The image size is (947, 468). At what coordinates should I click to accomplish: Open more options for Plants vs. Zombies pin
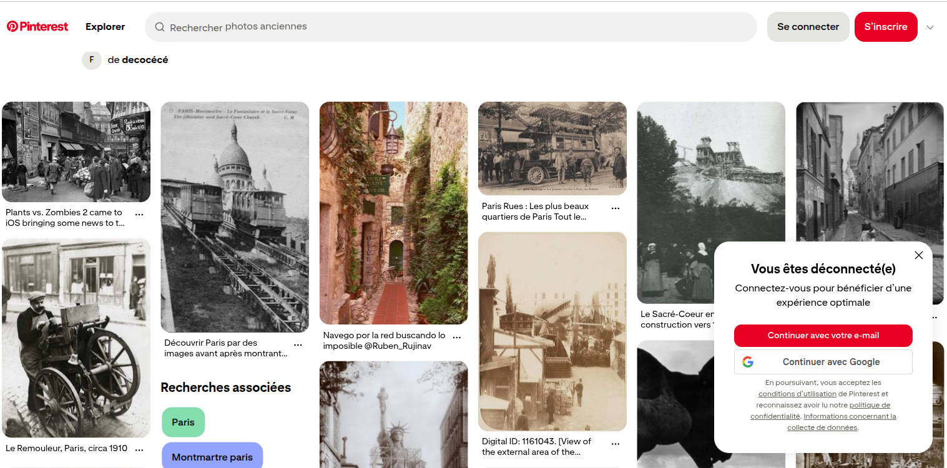pyautogui.click(x=139, y=214)
